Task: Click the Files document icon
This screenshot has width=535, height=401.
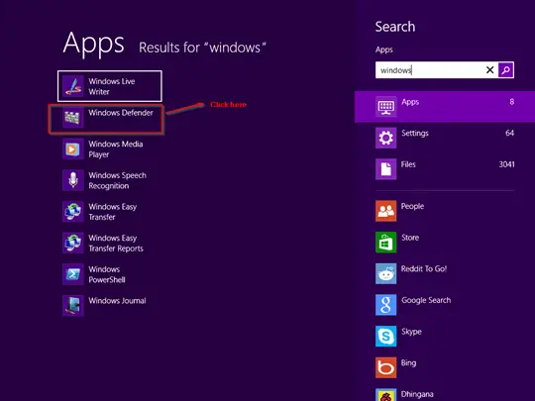Action: (x=386, y=169)
